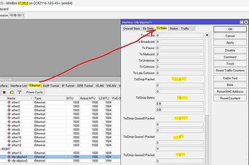Show more tabs via the ... button
The height and width of the screenshot is (165, 249).
tap(193, 29)
